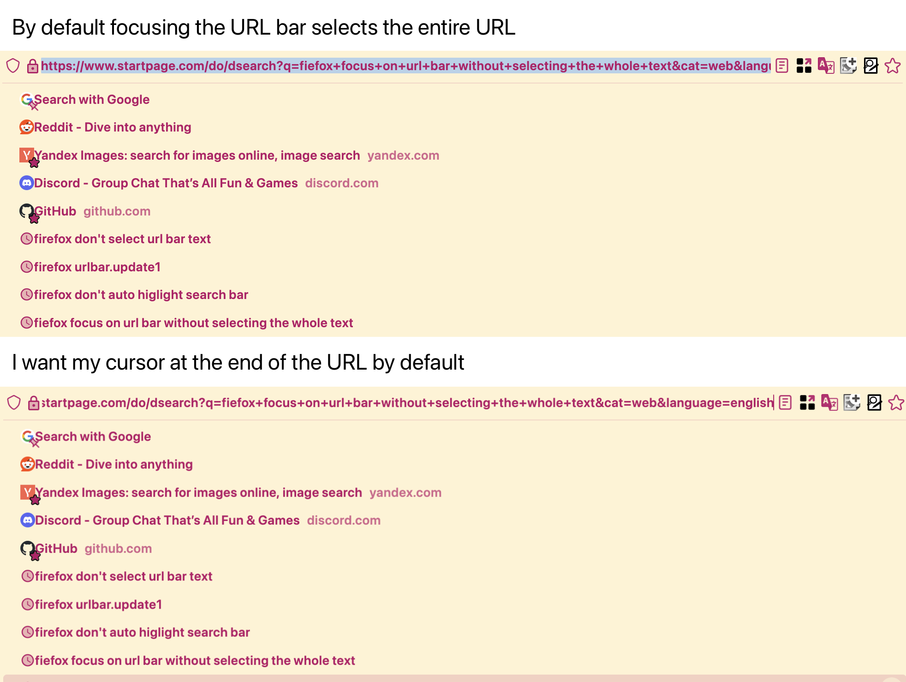This screenshot has height=682, width=906.
Task: Click the selected URL text in upper address bar
Action: click(x=405, y=66)
